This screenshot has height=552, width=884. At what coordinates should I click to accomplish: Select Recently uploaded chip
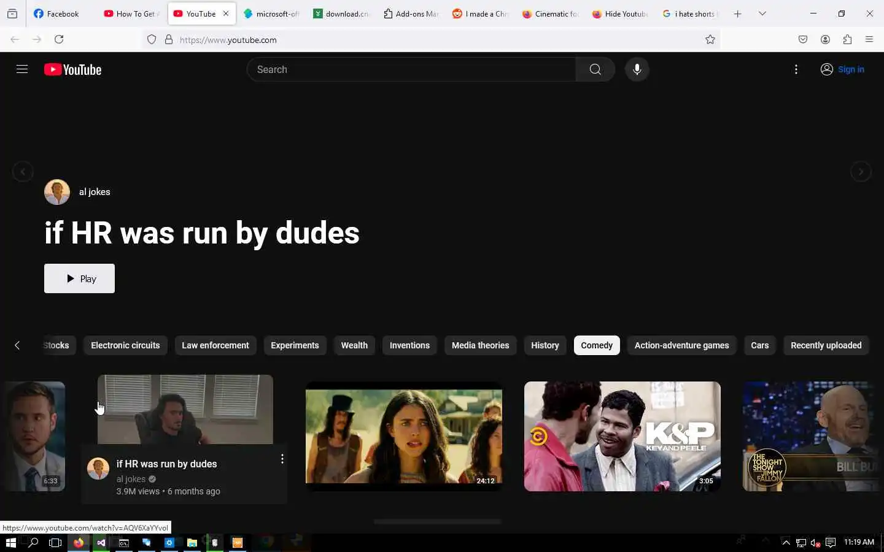(x=826, y=345)
